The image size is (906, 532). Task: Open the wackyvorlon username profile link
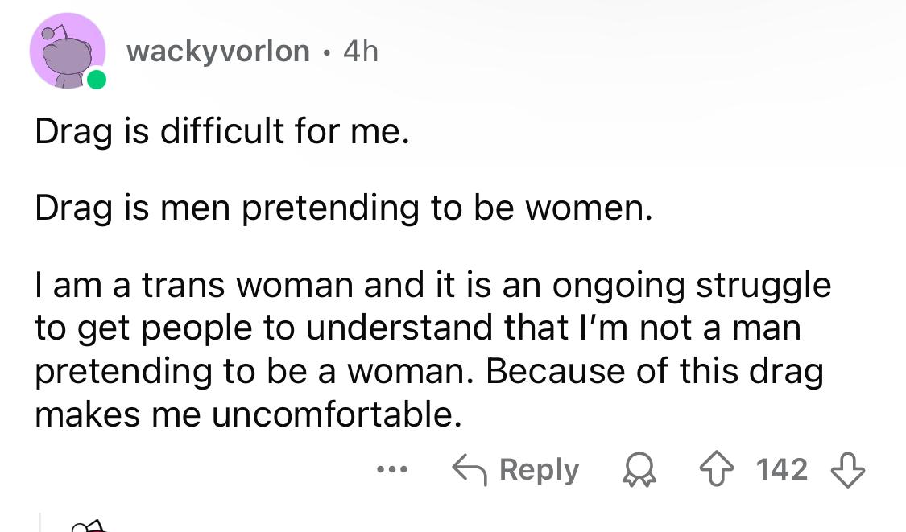click(x=218, y=52)
